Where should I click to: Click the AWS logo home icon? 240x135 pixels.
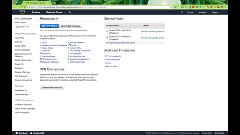(22, 12)
